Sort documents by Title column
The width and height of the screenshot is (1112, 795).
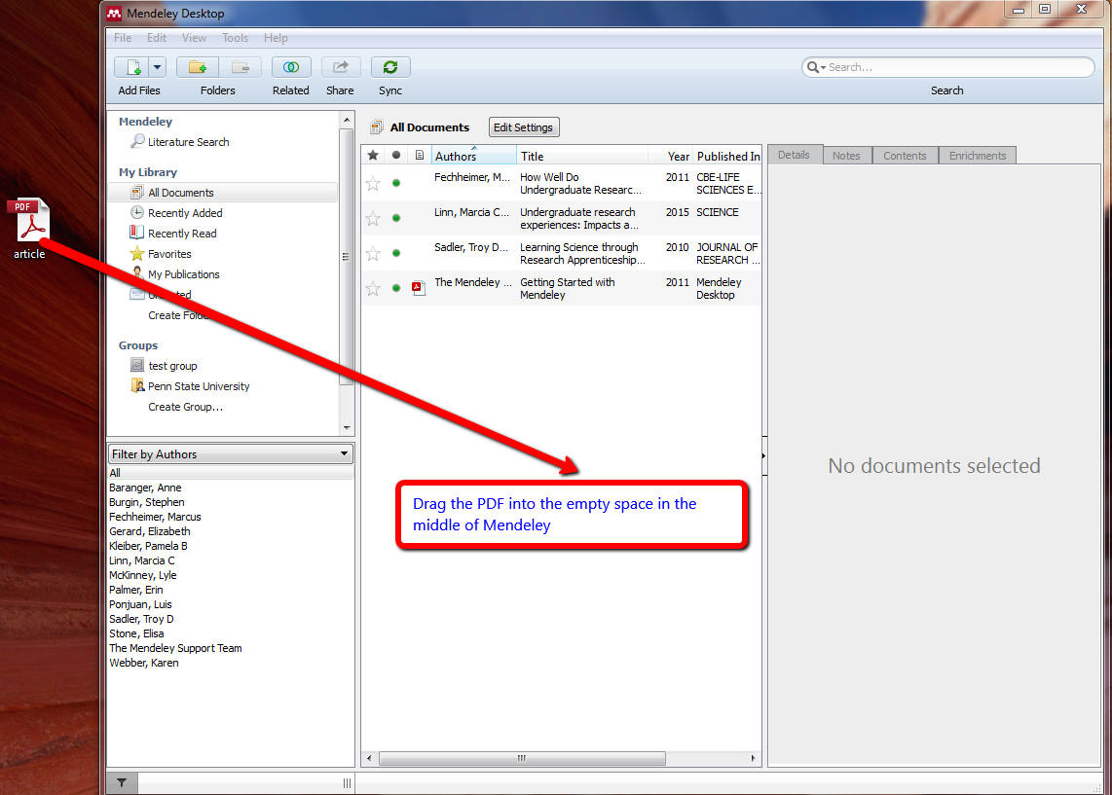(582, 156)
